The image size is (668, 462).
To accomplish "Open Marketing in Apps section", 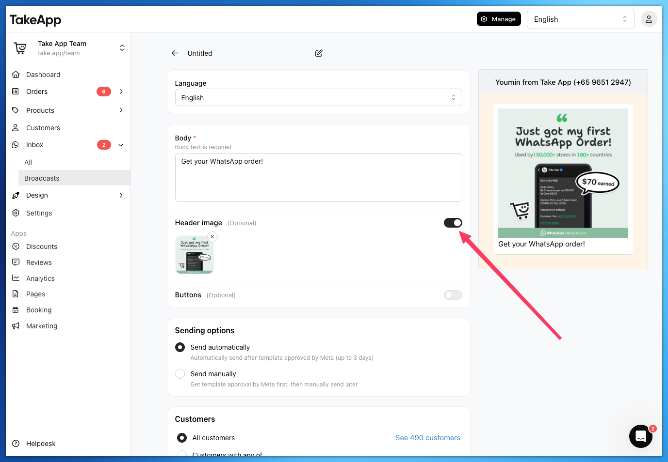I will 42,326.
